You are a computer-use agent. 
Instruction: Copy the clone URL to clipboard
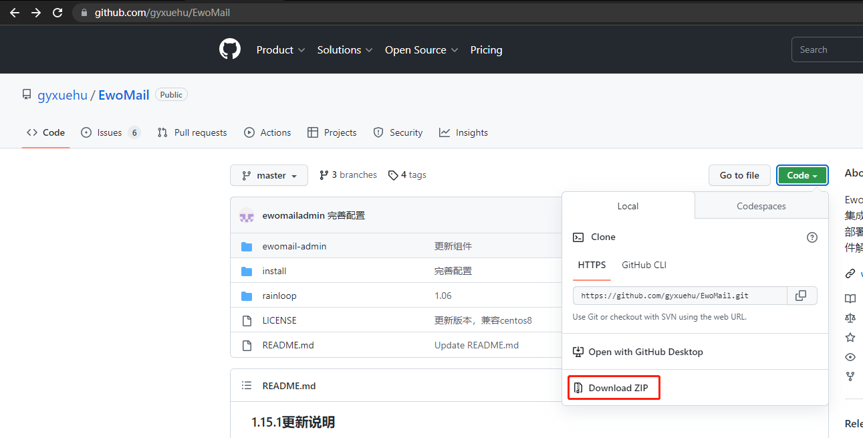point(801,296)
